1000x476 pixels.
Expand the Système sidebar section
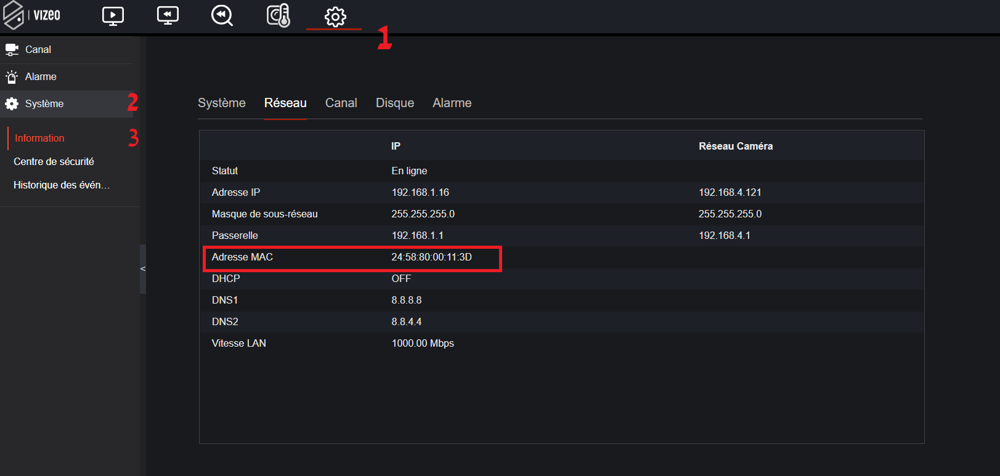(44, 104)
